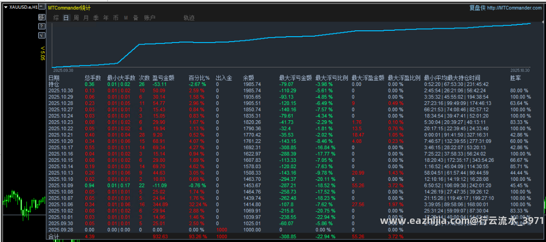This screenshot has width=546, height=242.
Task: Select the 2025.10.21 date row
Action: pos(61,135)
